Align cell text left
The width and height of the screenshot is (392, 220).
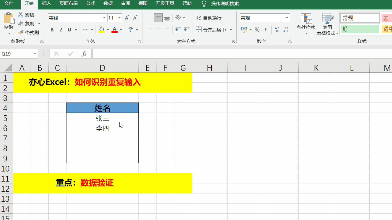coord(150,30)
